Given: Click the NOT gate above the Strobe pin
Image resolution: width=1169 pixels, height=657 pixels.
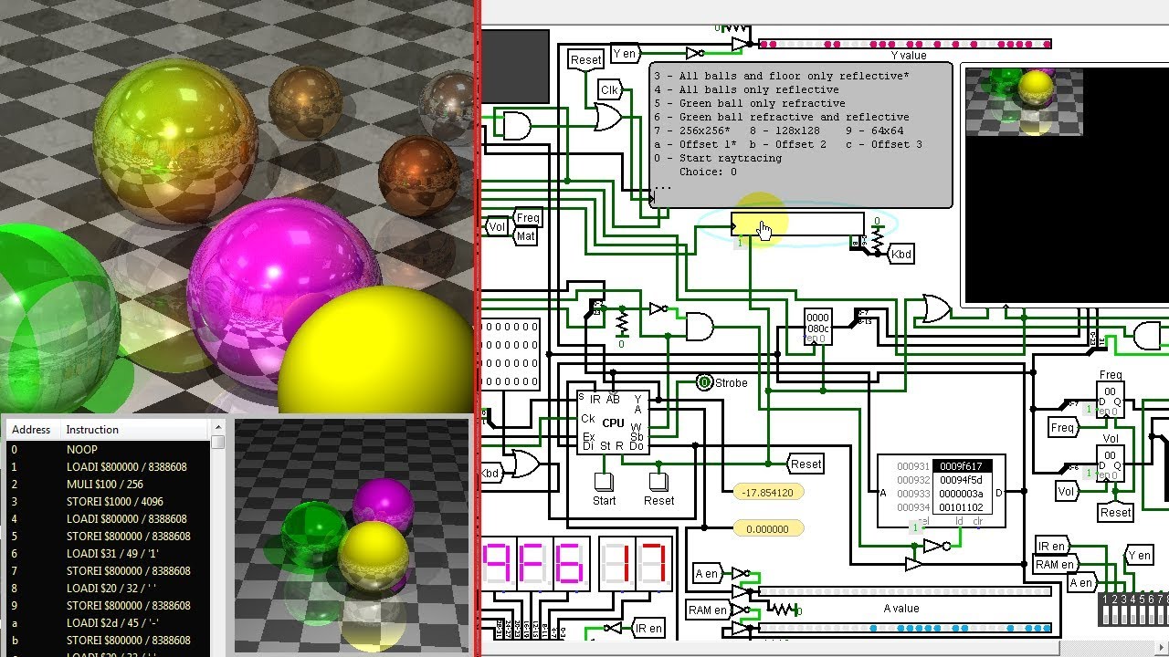Looking at the screenshot, I should [x=658, y=309].
